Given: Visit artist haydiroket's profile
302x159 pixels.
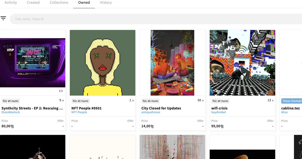Looking at the screenshot, I should point(218,112).
